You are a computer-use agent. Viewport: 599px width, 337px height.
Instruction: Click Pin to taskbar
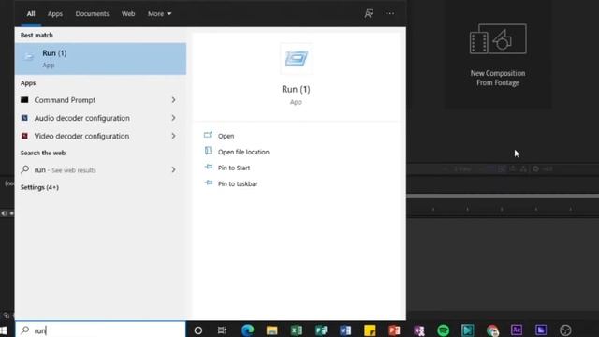pos(238,183)
